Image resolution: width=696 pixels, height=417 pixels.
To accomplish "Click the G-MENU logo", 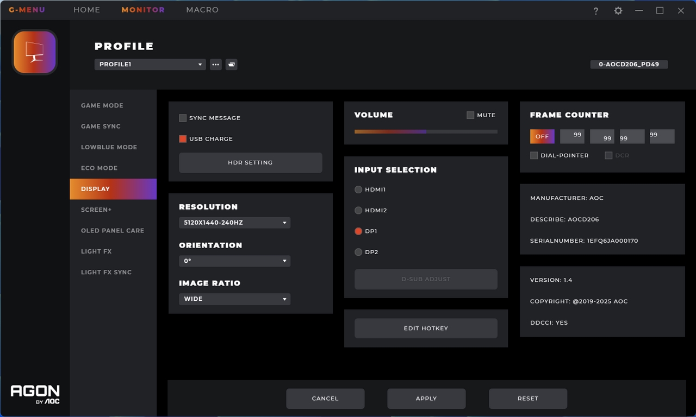I will [x=27, y=10].
